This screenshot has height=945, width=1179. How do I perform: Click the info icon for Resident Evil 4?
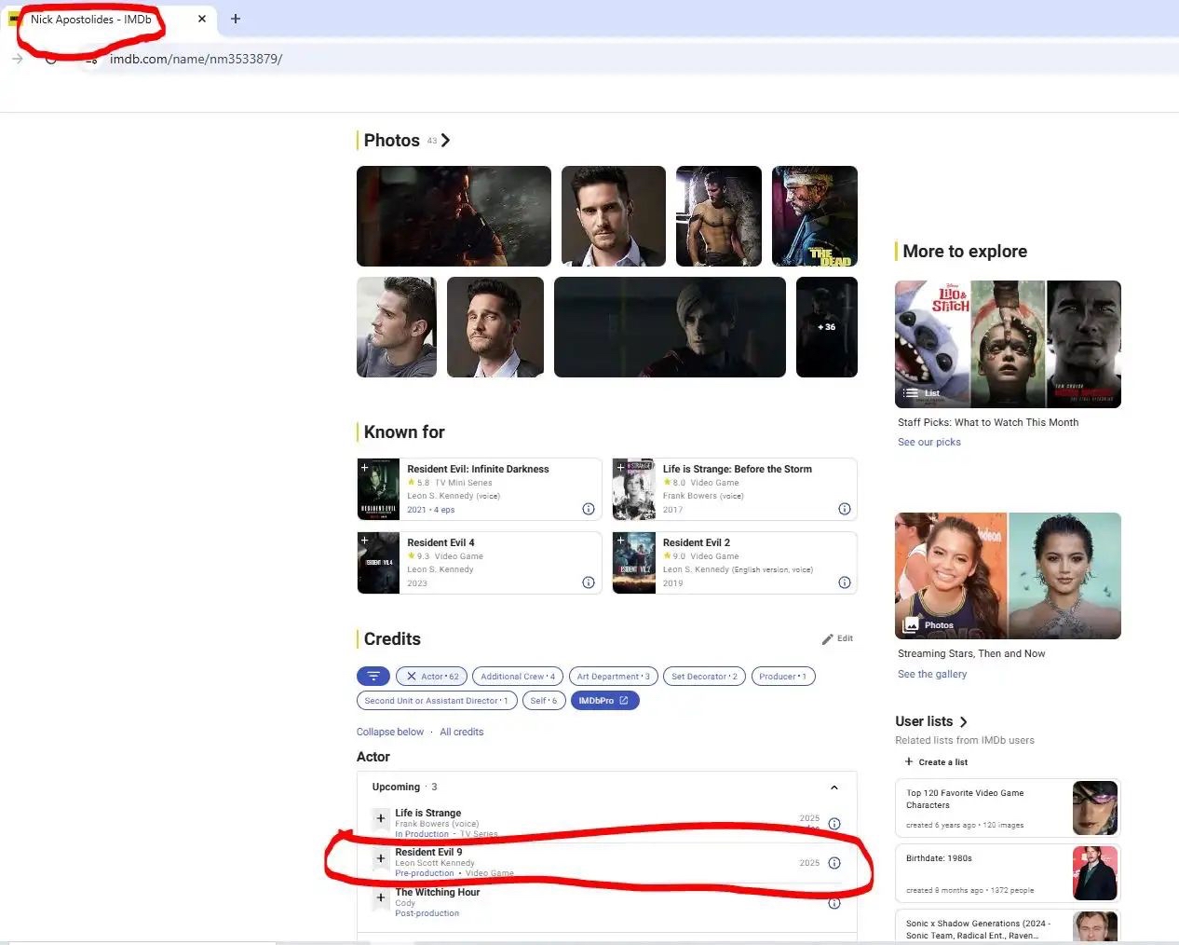[589, 582]
